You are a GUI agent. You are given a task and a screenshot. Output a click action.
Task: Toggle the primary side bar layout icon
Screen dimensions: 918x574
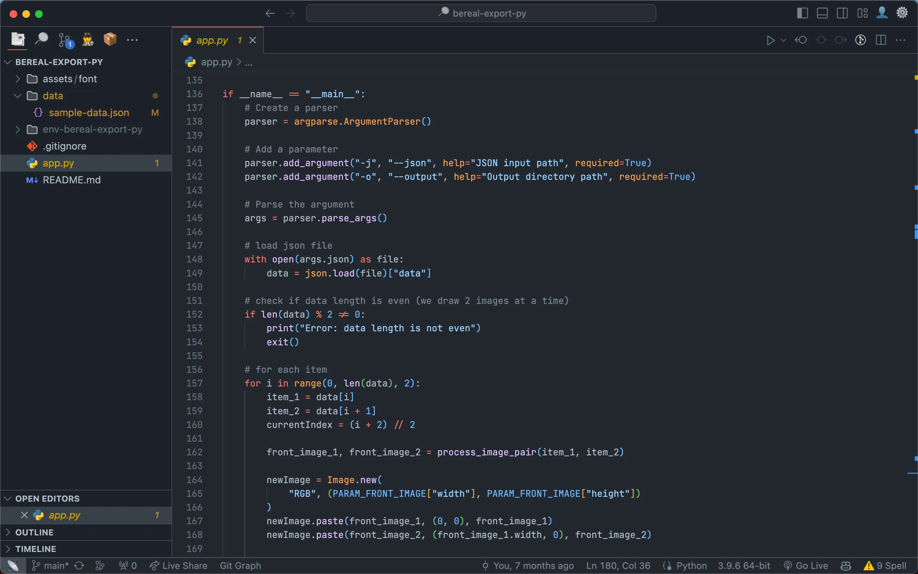coord(802,13)
